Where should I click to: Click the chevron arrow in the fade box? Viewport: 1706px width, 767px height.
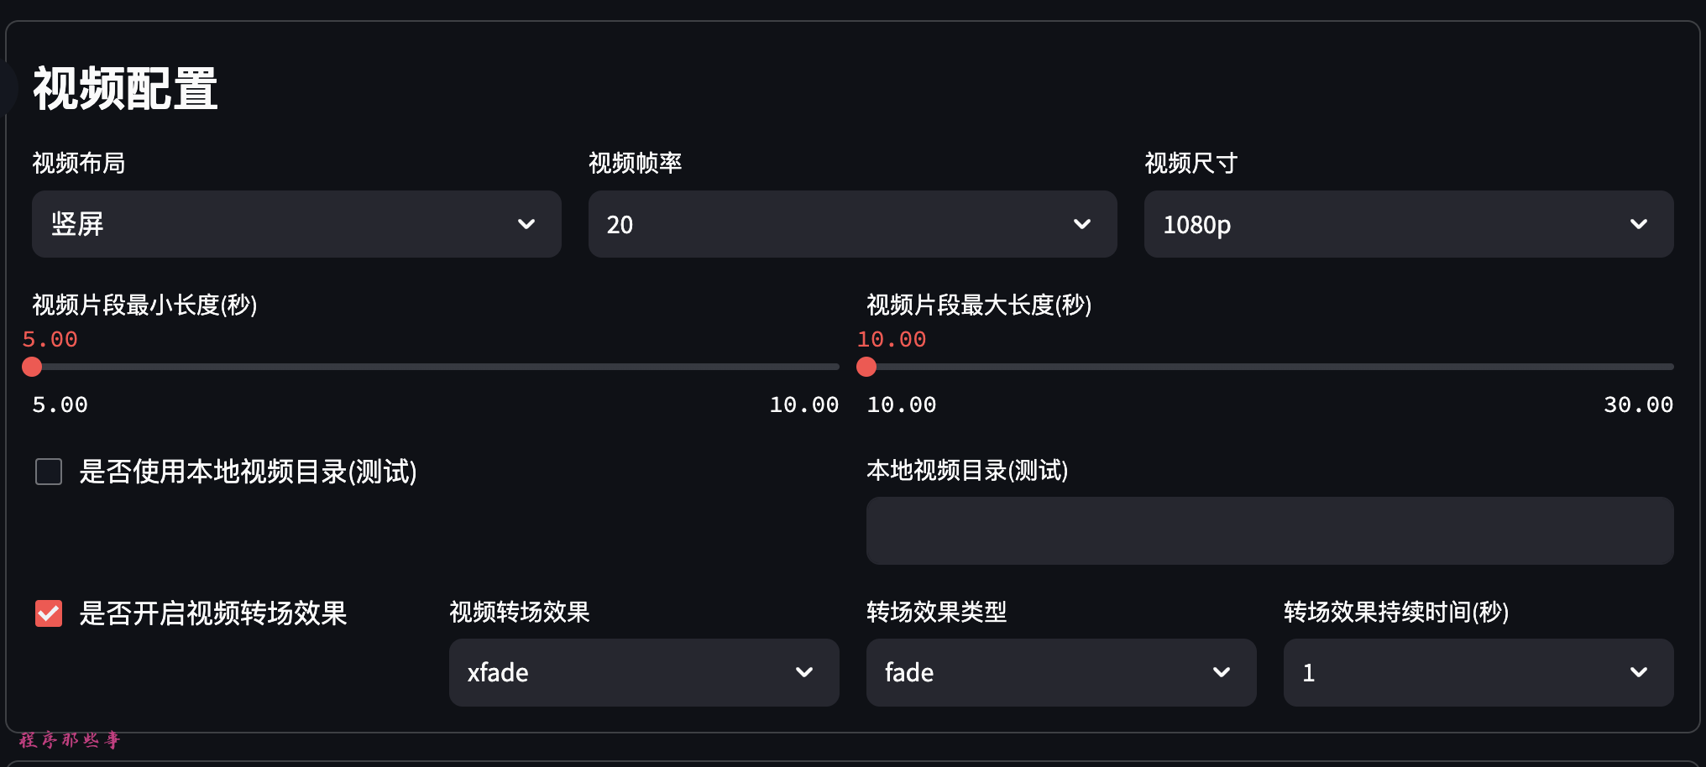pos(1222,672)
